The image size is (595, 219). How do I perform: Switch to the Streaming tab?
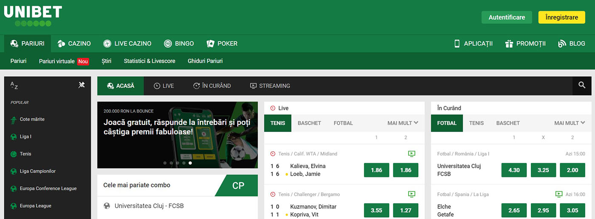coord(270,86)
